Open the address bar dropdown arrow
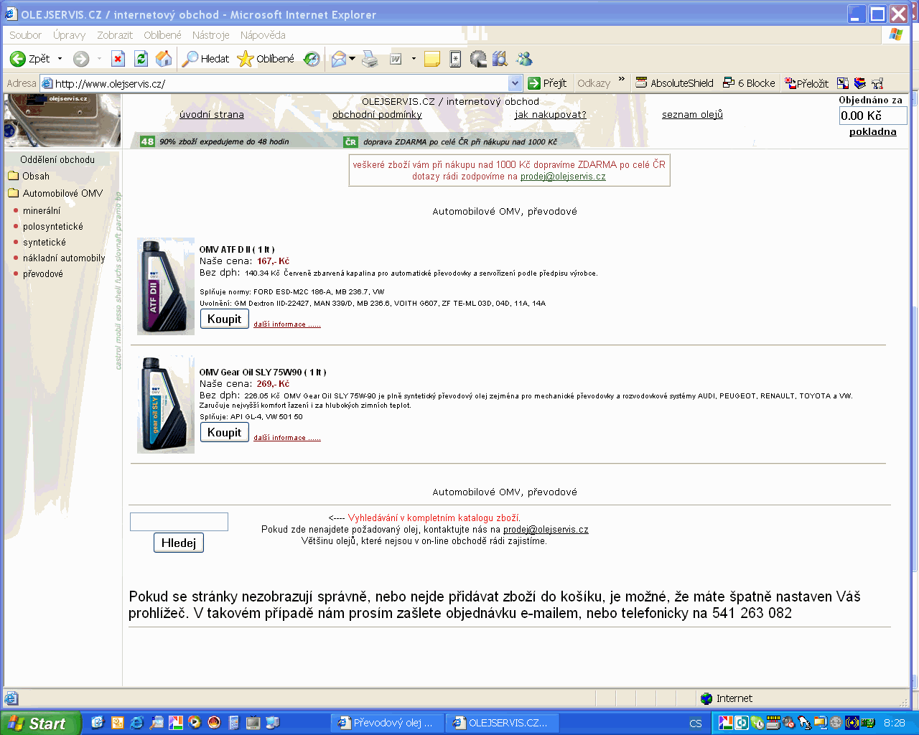The image size is (919, 735). (515, 83)
